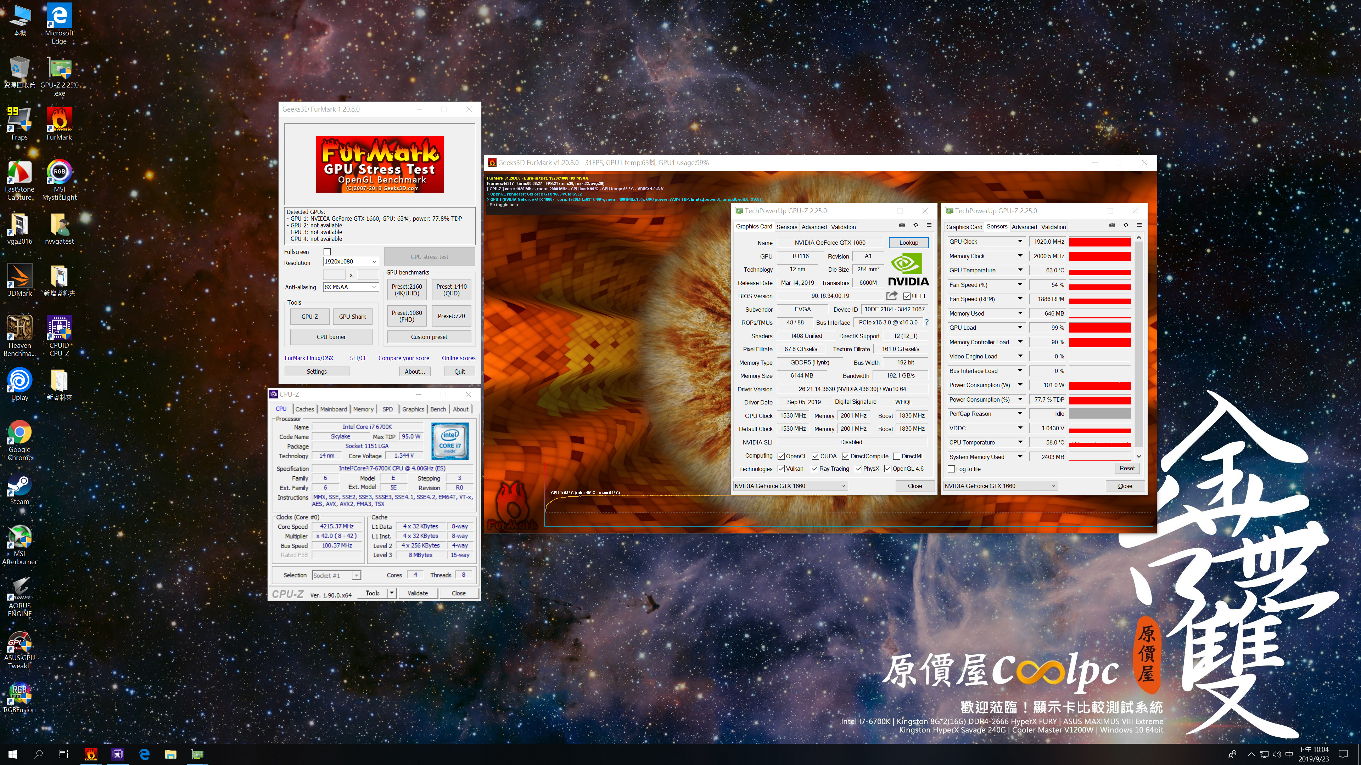Switch to the CPU-Z Bench tab
This screenshot has height=765, width=1361.
point(437,409)
